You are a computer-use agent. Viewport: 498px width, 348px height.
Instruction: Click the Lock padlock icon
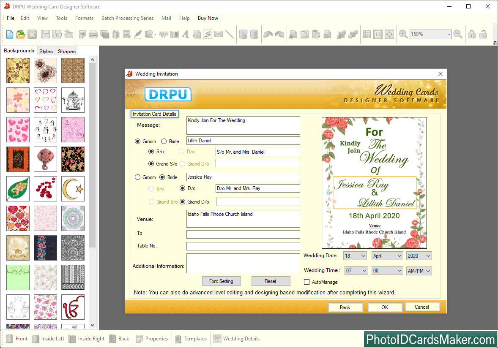click(472, 34)
